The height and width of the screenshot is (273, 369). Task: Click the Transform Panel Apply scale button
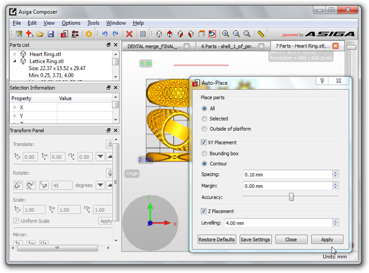click(x=106, y=221)
